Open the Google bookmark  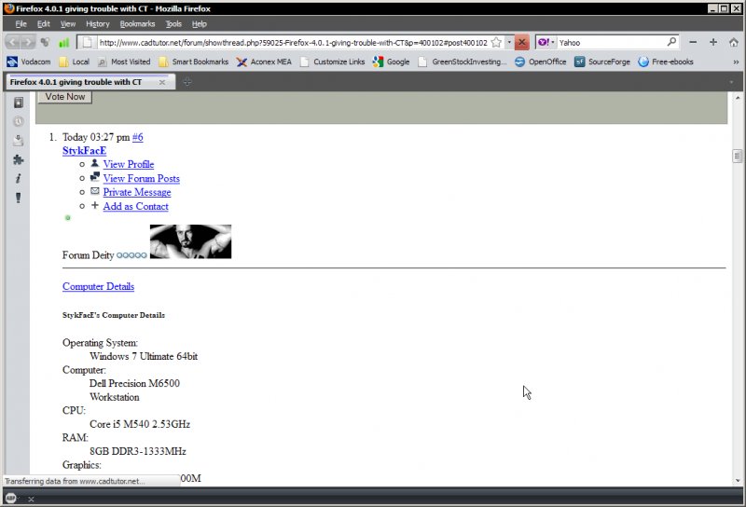[x=391, y=62]
